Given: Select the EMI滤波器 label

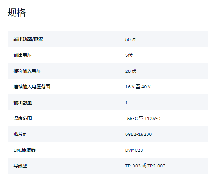Looking at the screenshot, I should tap(24, 150).
